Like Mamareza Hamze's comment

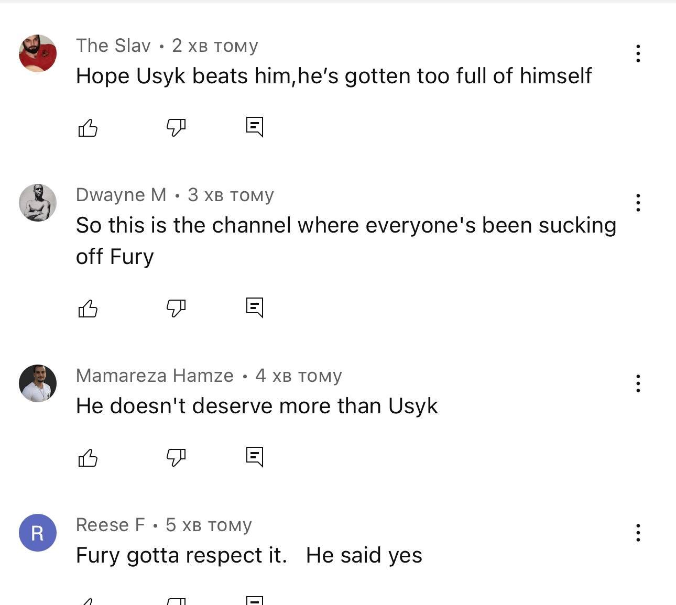tap(88, 458)
